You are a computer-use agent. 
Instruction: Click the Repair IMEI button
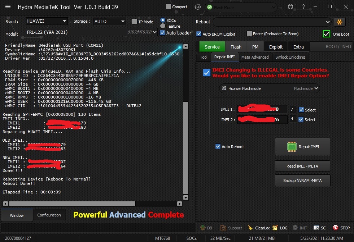pos(302,147)
